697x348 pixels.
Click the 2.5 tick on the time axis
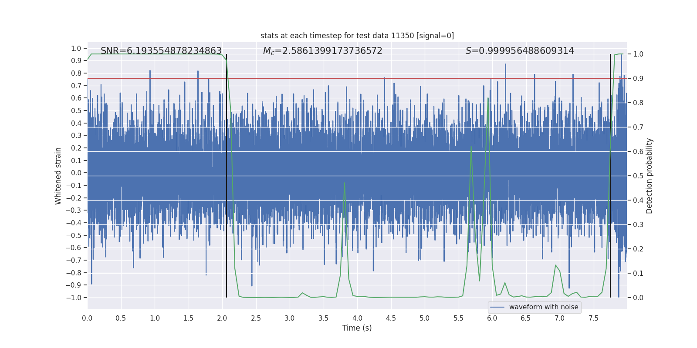point(256,318)
